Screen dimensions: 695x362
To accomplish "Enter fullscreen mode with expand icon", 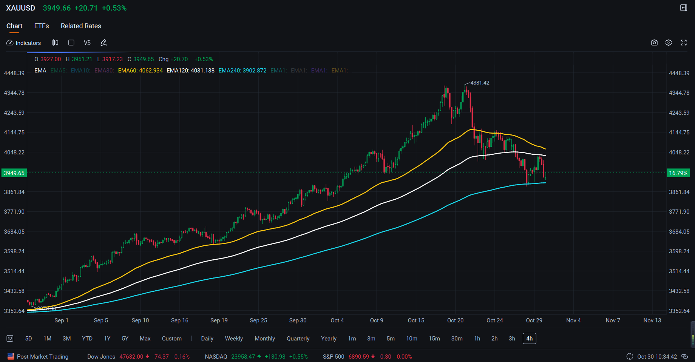I will tap(684, 43).
